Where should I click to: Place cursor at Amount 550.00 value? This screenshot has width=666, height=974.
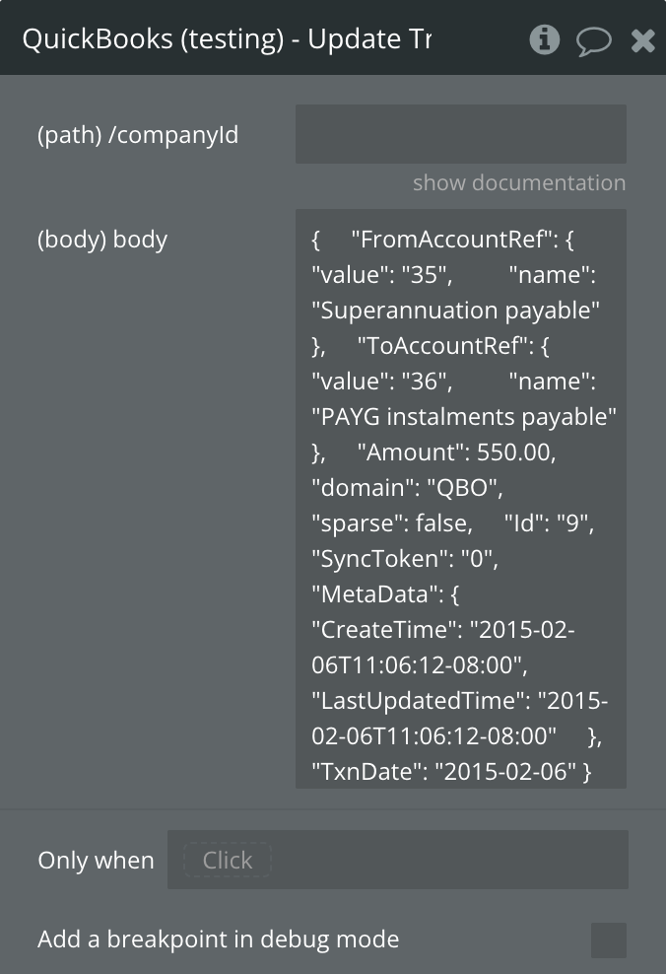[516, 452]
